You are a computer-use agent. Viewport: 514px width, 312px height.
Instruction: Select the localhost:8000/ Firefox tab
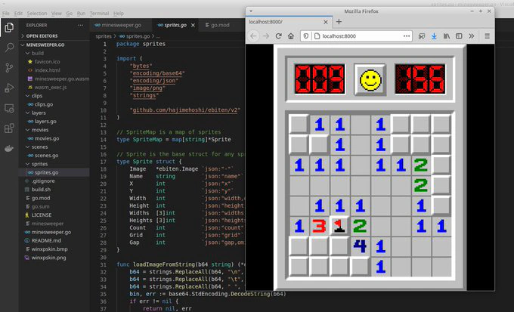[289, 22]
